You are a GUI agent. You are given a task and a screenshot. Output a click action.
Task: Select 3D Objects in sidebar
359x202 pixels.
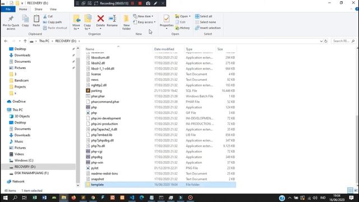[x=22, y=116]
